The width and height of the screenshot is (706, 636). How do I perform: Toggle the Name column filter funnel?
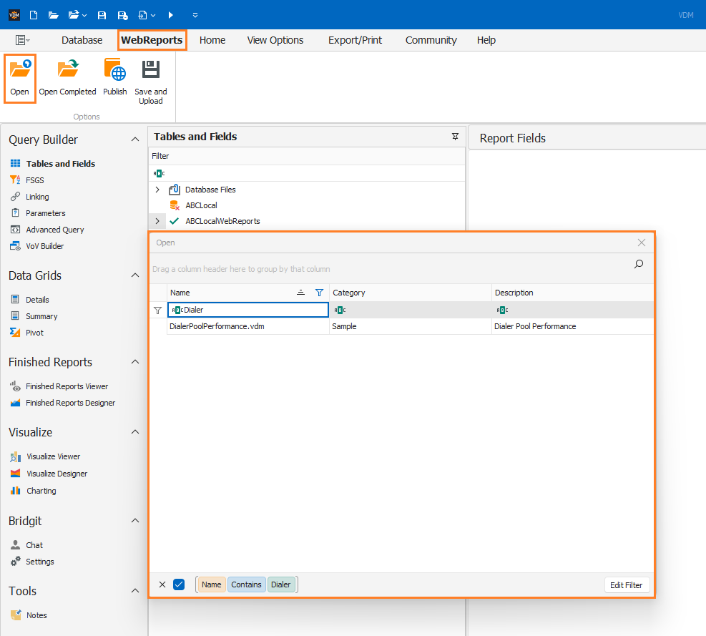(x=319, y=293)
